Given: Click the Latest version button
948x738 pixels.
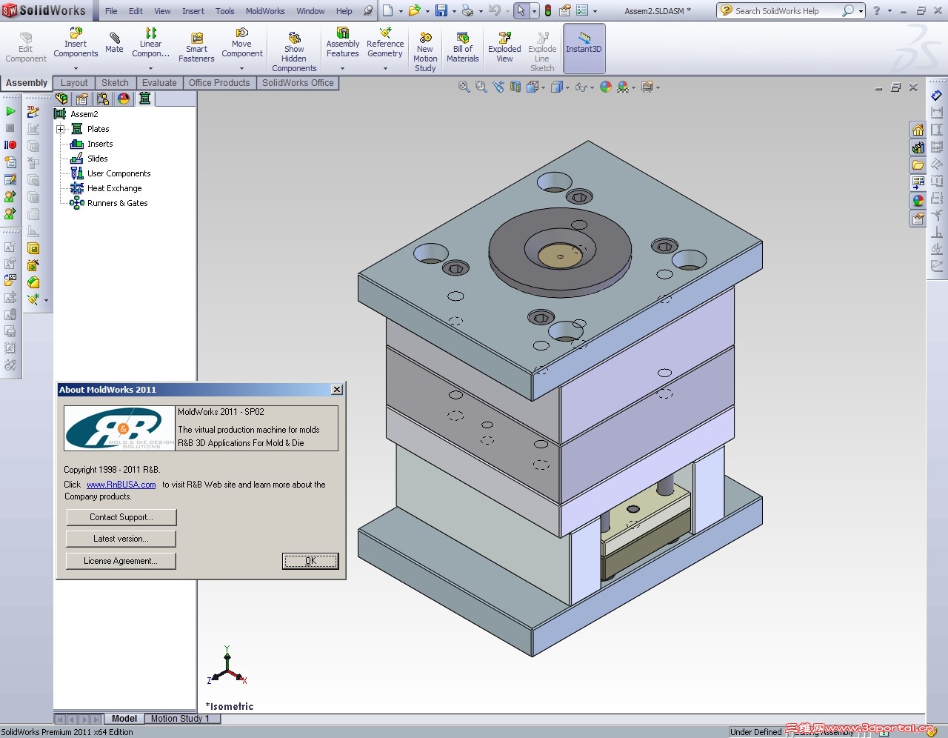Looking at the screenshot, I should point(121,539).
